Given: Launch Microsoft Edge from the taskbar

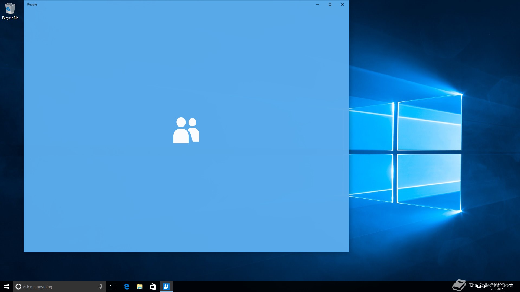Looking at the screenshot, I should [126, 287].
